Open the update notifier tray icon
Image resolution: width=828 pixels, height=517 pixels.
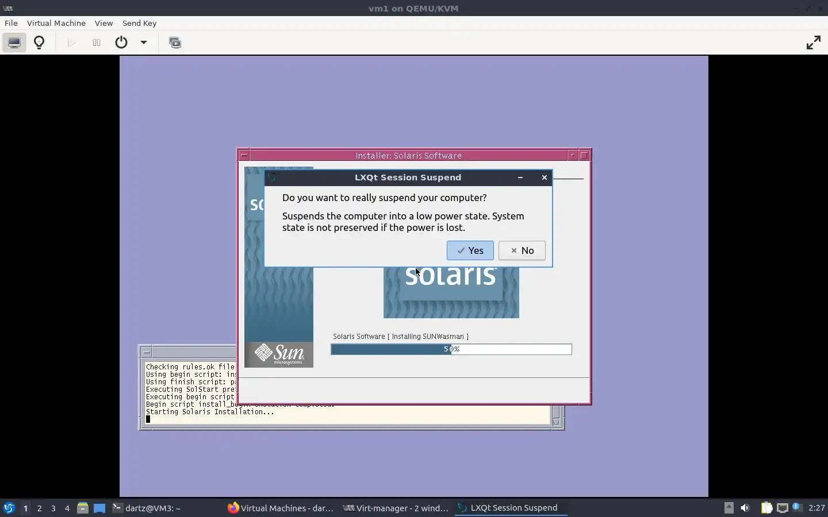(797, 507)
